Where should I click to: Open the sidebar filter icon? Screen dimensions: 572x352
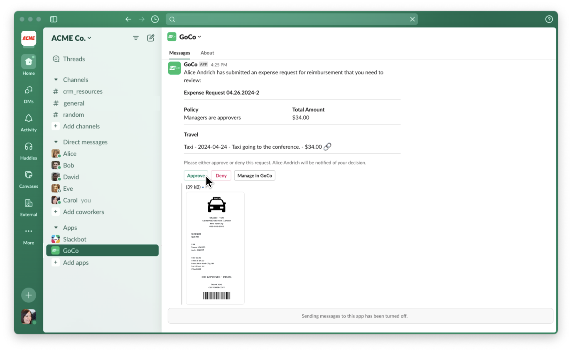(136, 37)
